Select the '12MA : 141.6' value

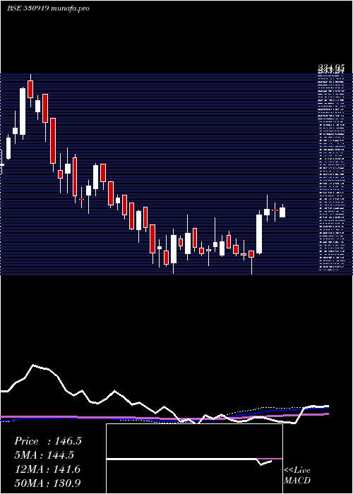click(x=47, y=469)
